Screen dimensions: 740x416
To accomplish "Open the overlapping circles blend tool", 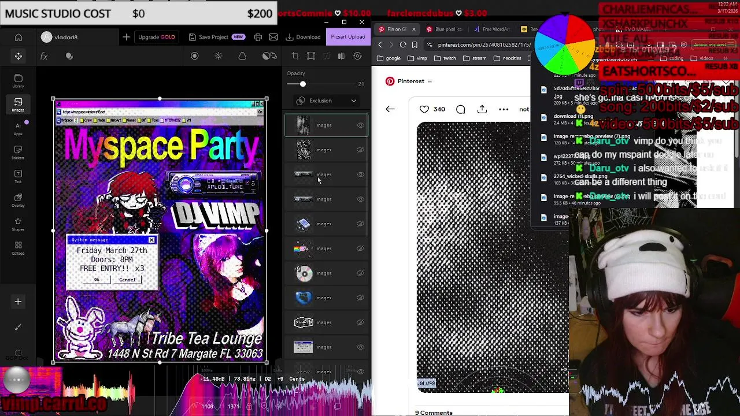I will [69, 56].
